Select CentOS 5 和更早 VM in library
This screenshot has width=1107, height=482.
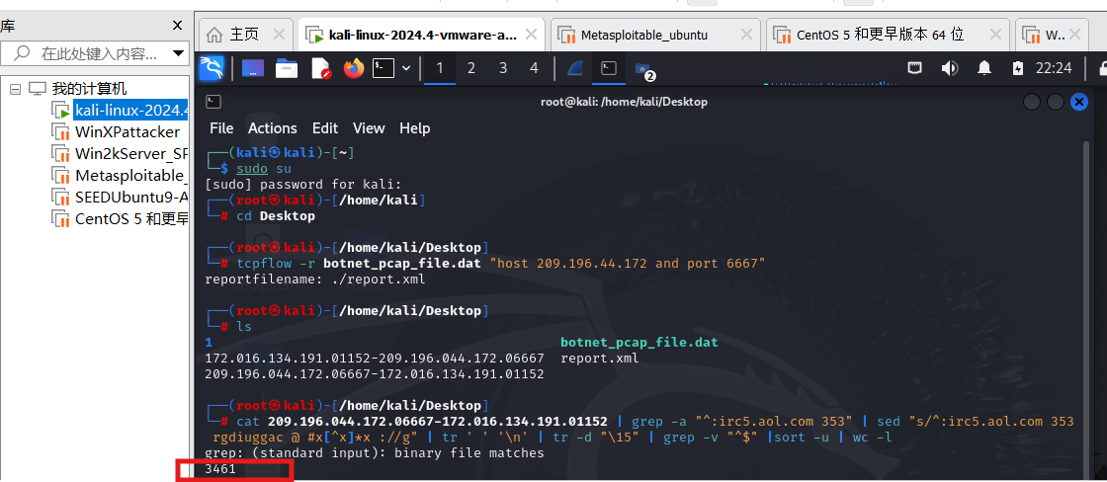131,218
